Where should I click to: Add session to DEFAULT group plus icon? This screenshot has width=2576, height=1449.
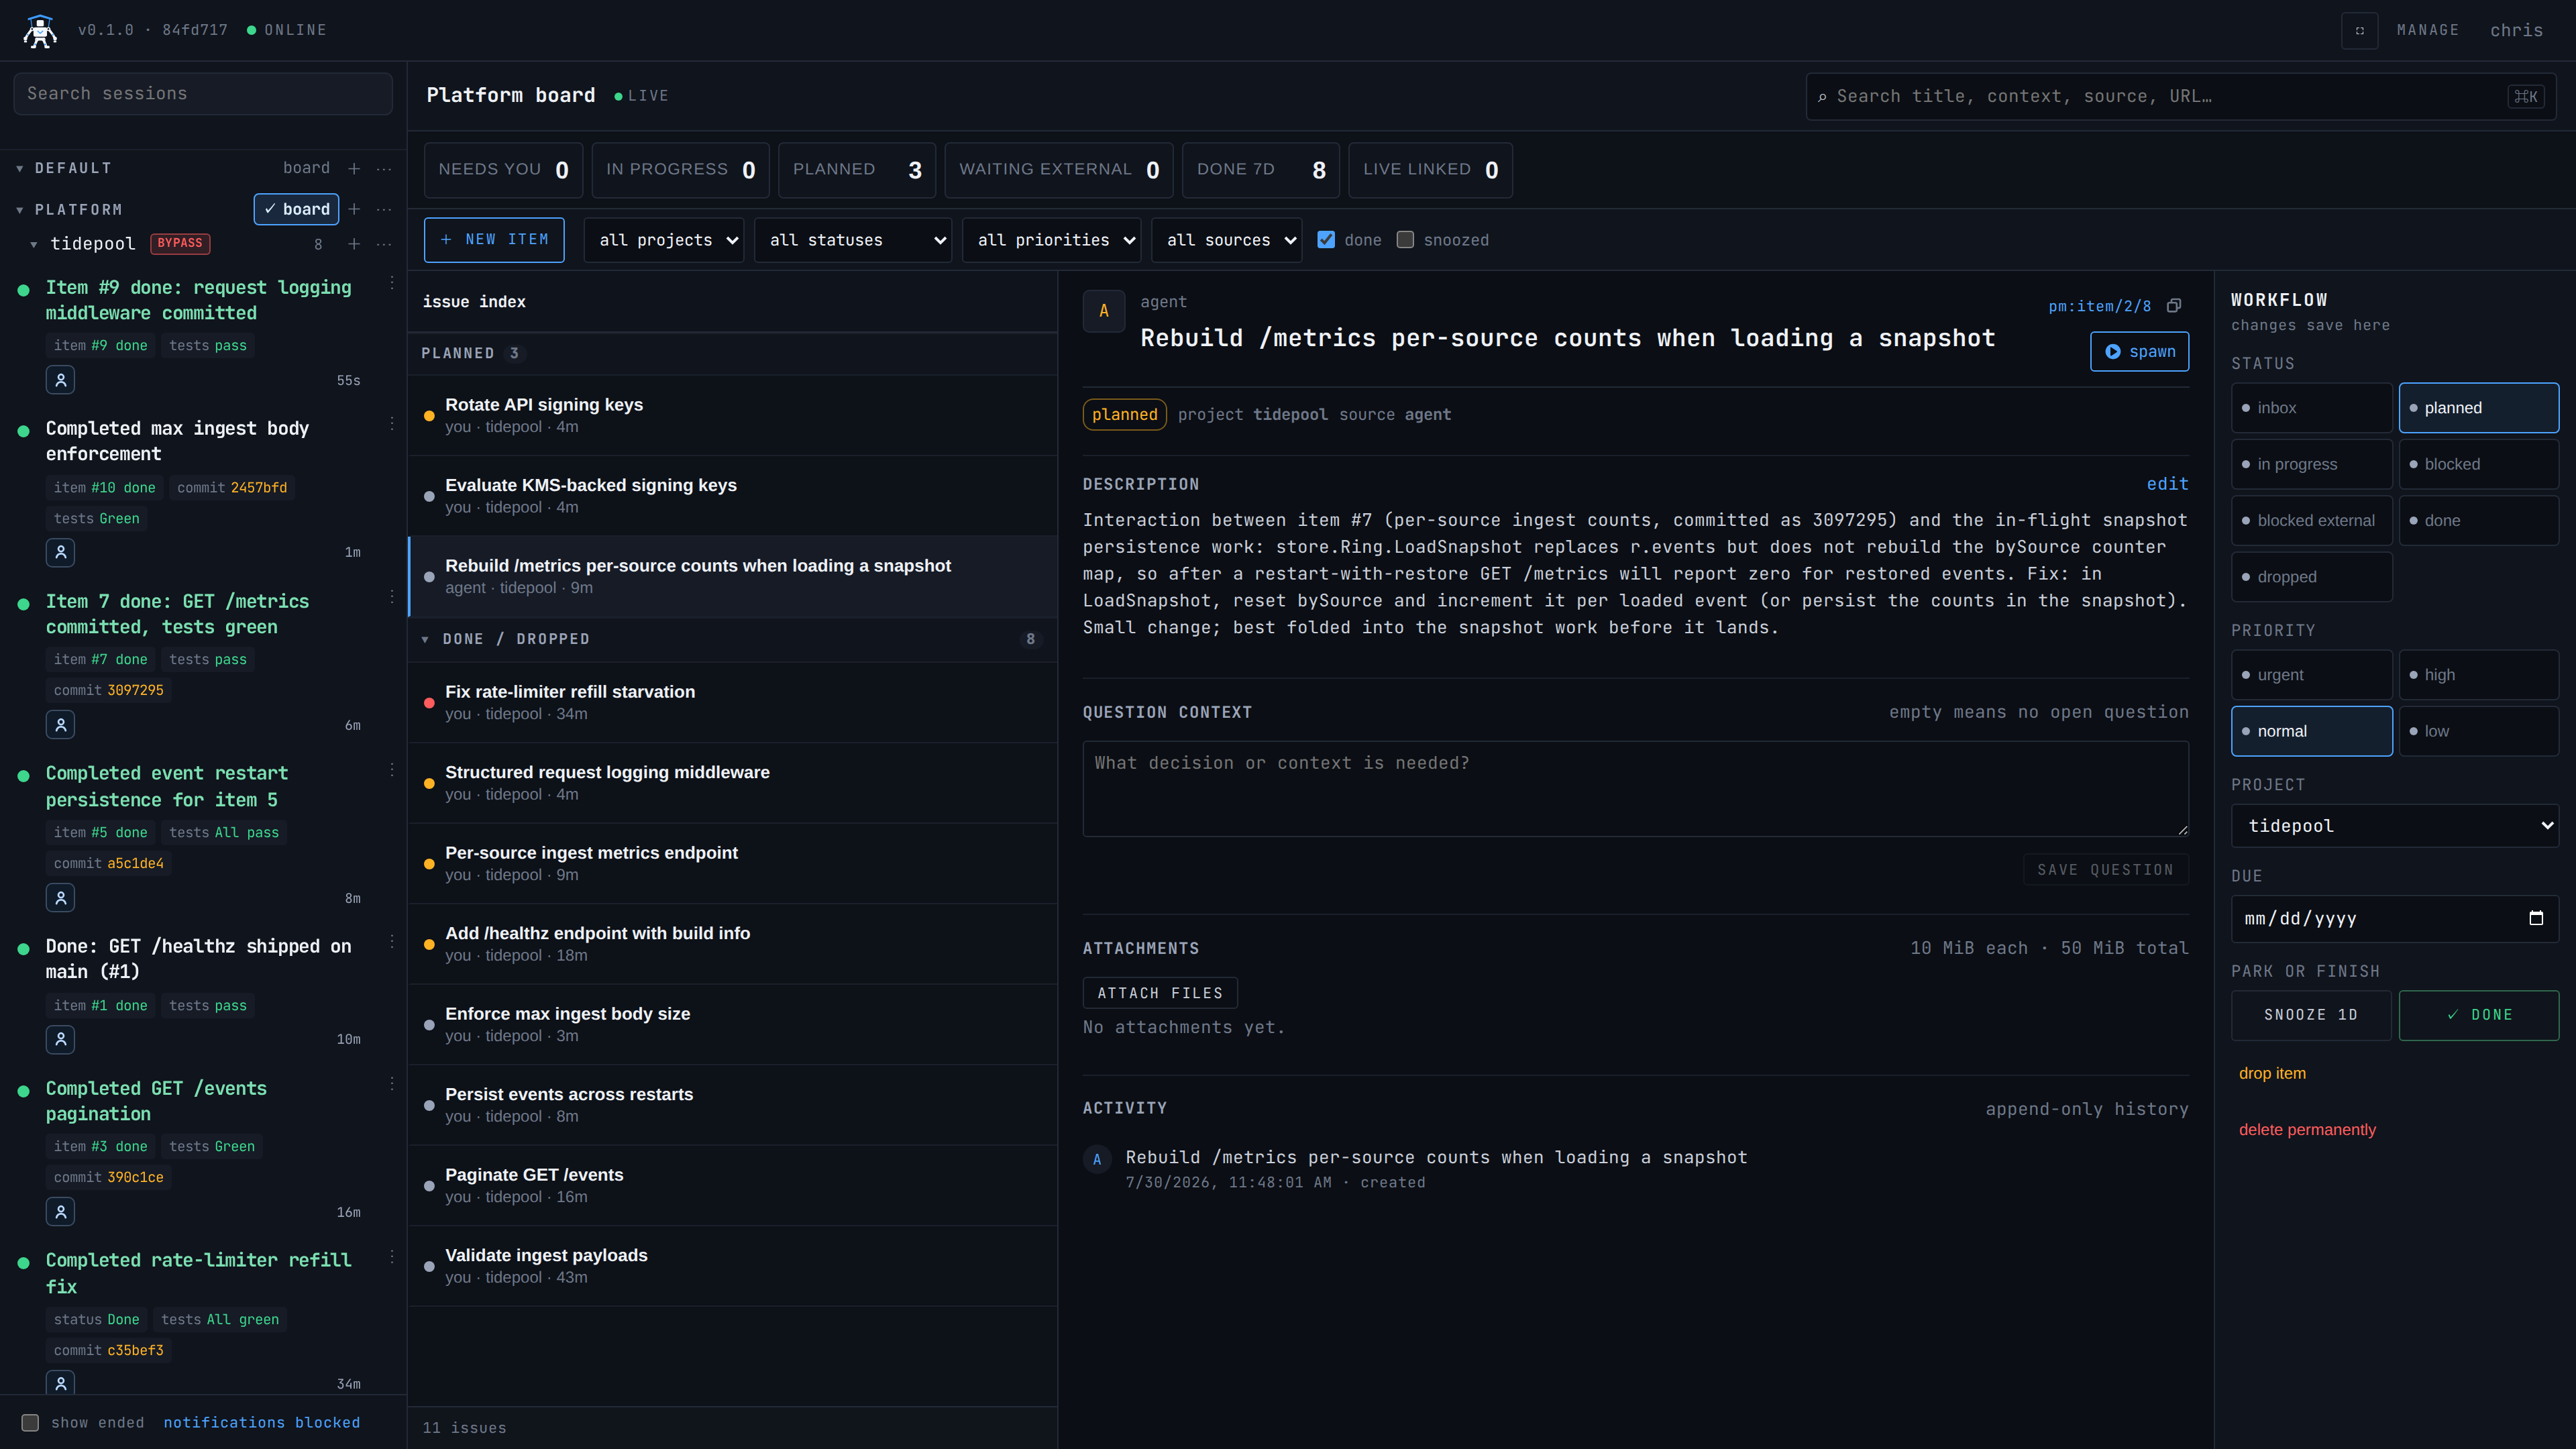pyautogui.click(x=354, y=168)
